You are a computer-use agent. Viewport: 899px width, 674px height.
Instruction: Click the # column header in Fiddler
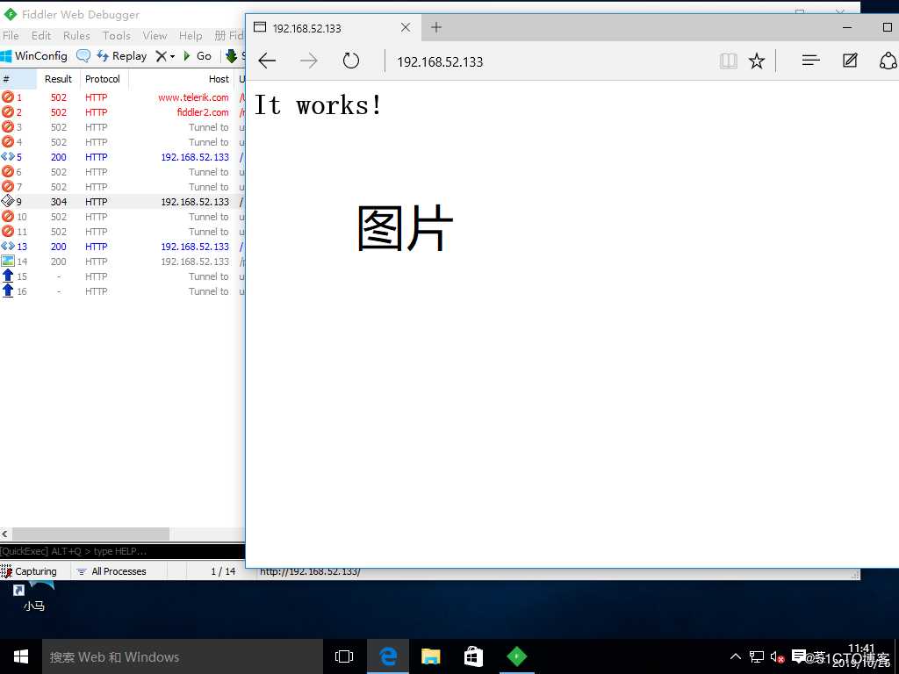pos(18,79)
